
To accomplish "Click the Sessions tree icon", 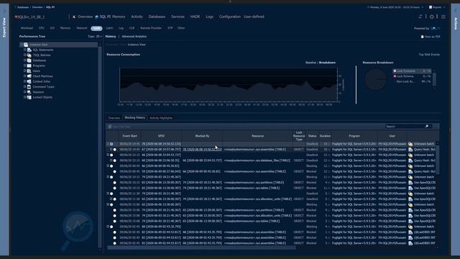I will point(29,92).
